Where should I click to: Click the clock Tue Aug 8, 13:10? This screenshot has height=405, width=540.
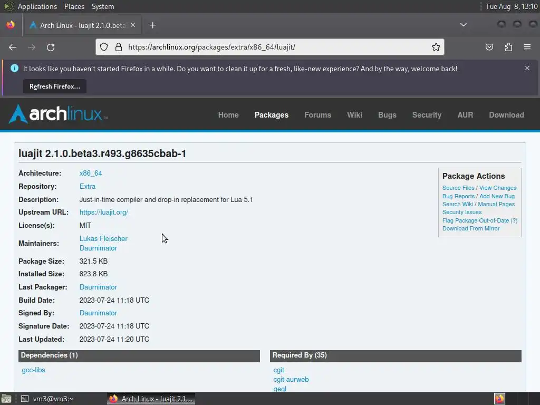point(512,6)
